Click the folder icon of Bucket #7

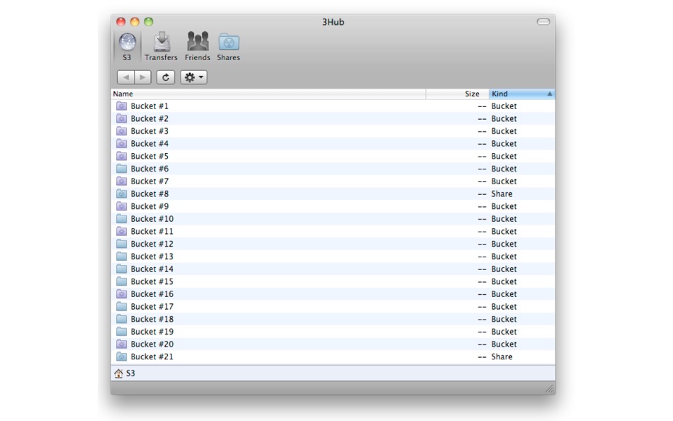coord(121,181)
